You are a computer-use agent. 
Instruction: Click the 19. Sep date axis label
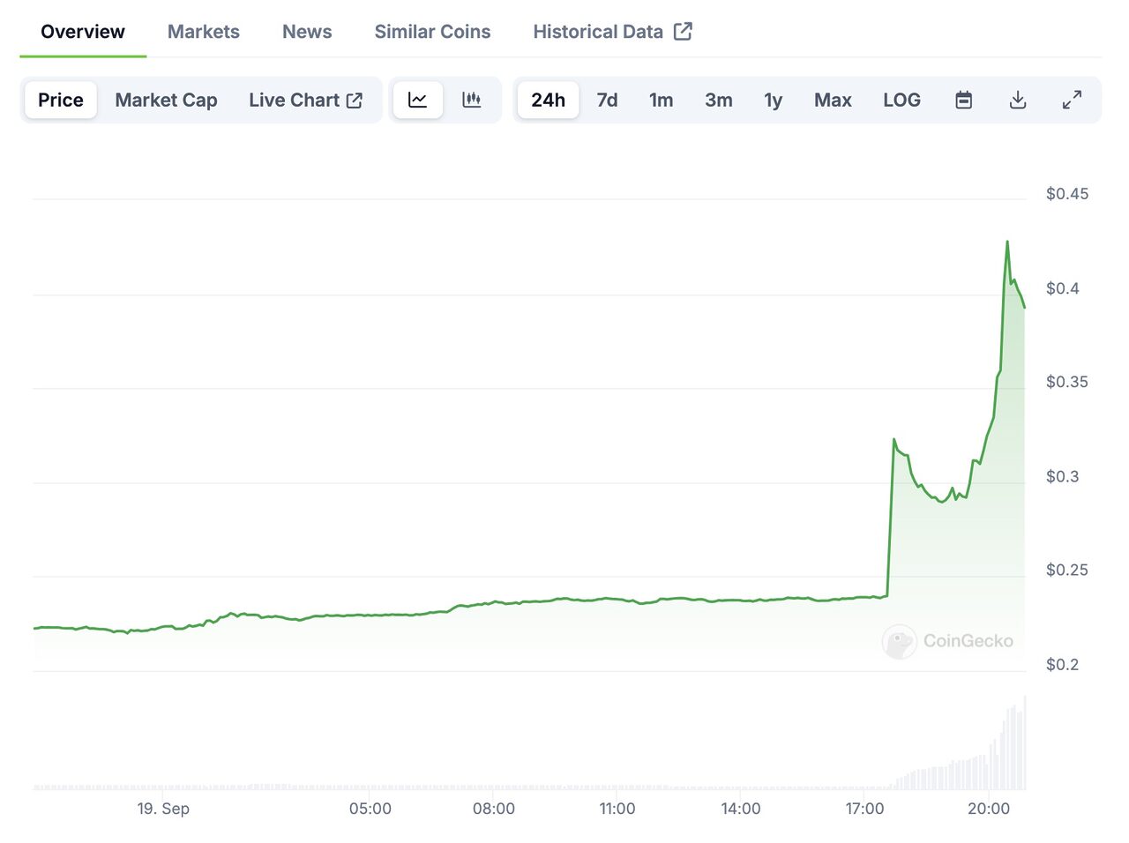tap(163, 809)
